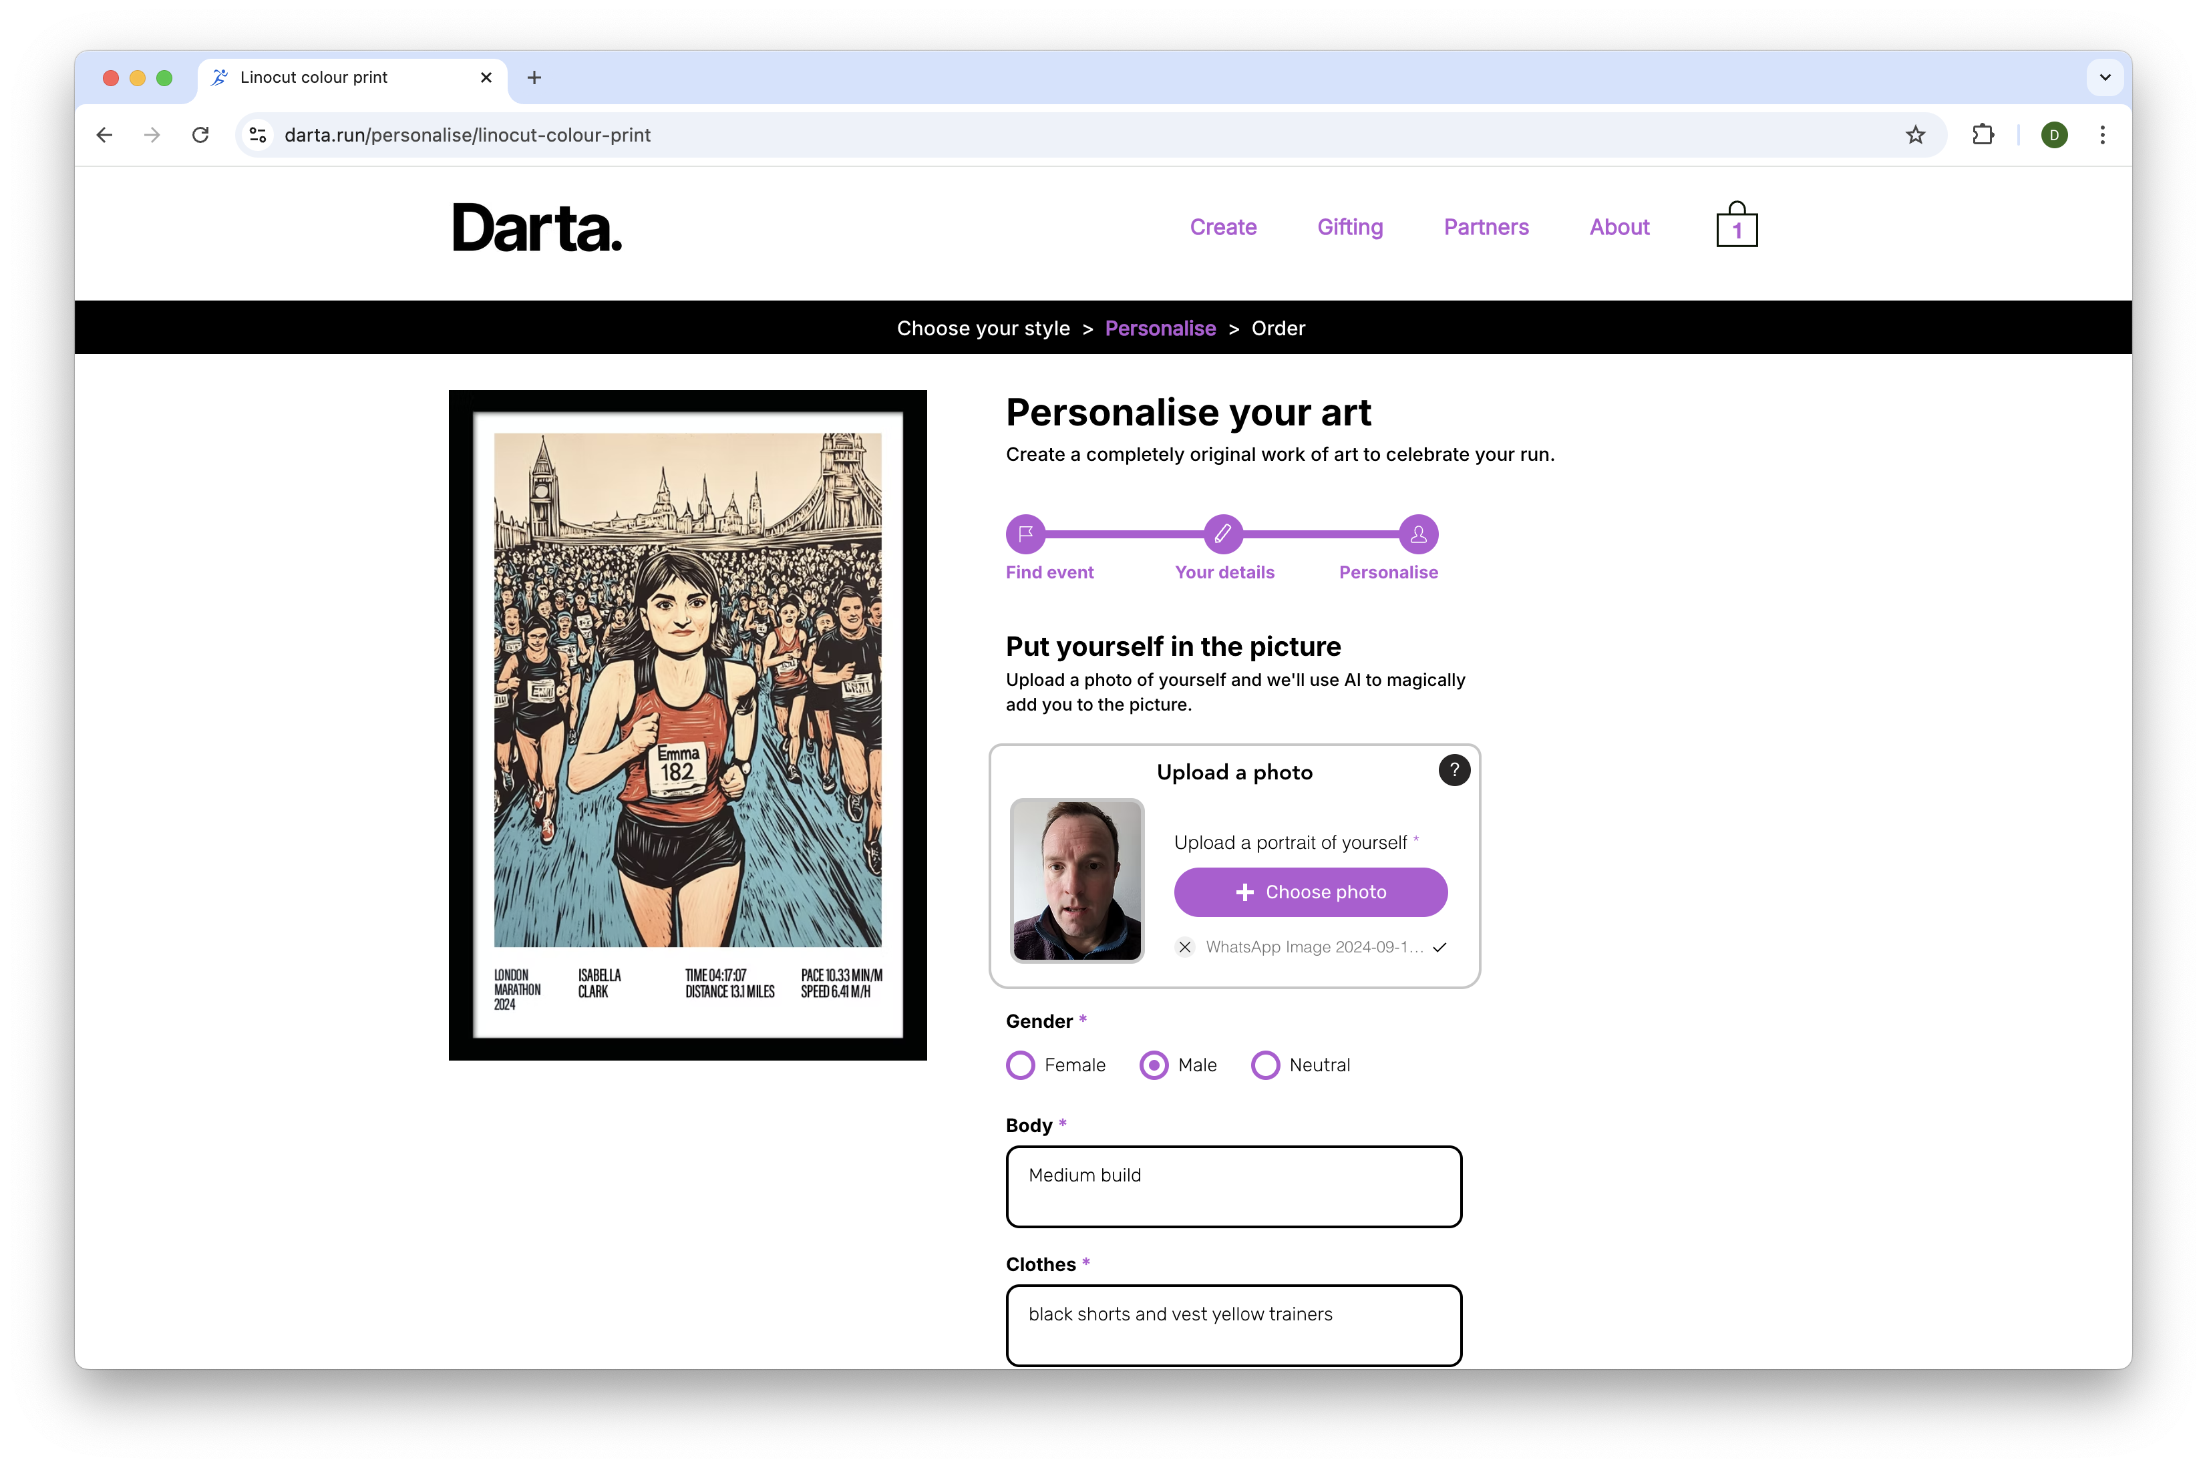Screen dimensions: 2207x1468
Task: Open Chrome's three-dot menu
Action: click(2102, 135)
